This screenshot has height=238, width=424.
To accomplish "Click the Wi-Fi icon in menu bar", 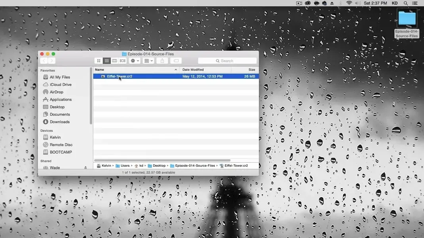I will [x=349, y=3].
